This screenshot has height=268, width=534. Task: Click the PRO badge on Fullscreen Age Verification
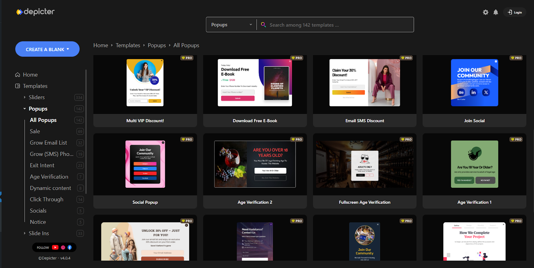tap(407, 139)
